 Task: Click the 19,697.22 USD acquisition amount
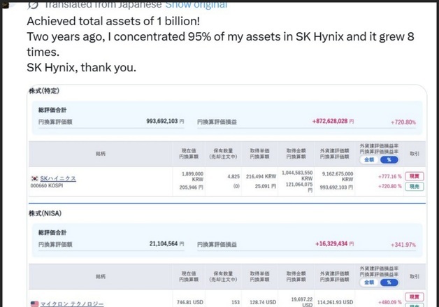tap(302, 301)
